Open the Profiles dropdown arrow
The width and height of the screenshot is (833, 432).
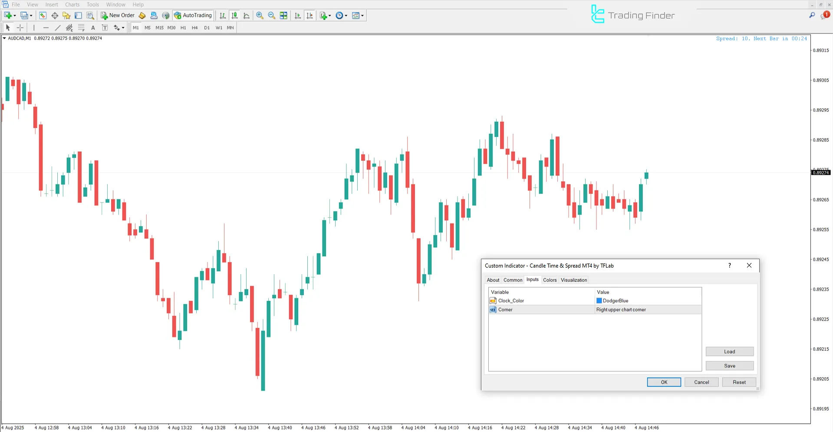[x=31, y=16]
